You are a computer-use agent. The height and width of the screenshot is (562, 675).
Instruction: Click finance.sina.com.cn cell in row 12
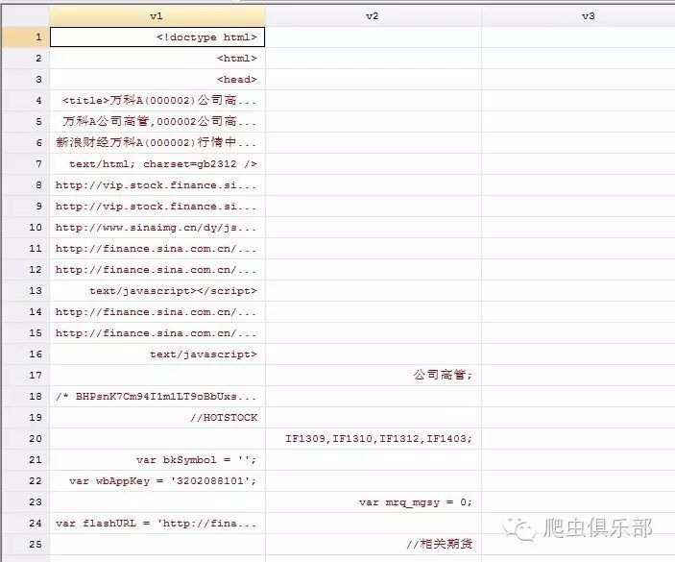[157, 269]
